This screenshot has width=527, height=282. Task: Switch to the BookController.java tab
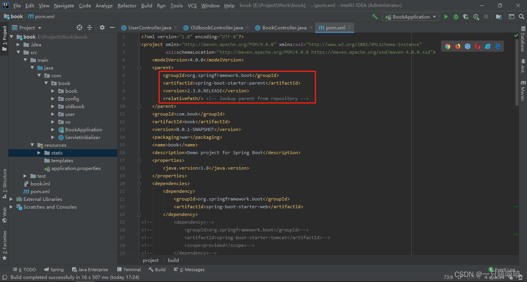click(284, 27)
